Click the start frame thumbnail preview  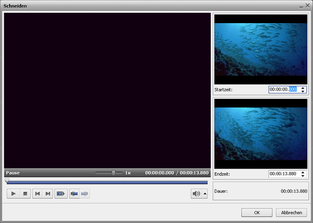click(x=261, y=49)
